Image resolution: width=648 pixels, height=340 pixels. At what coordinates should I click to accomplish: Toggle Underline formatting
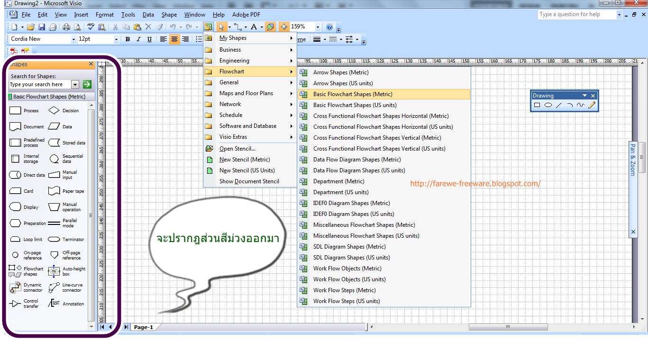pos(149,39)
